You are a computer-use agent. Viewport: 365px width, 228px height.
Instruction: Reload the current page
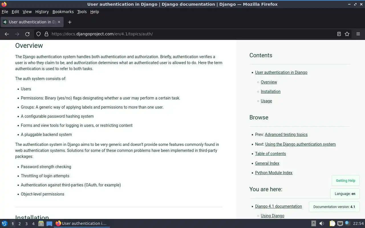[x=27, y=34]
